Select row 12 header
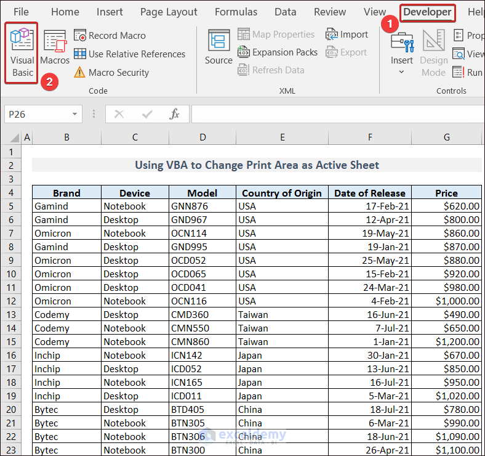Screen dimensions: 485x456 pos(11,301)
